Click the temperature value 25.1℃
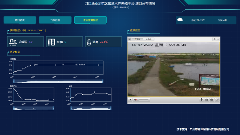The image size is (240, 135). [104, 42]
